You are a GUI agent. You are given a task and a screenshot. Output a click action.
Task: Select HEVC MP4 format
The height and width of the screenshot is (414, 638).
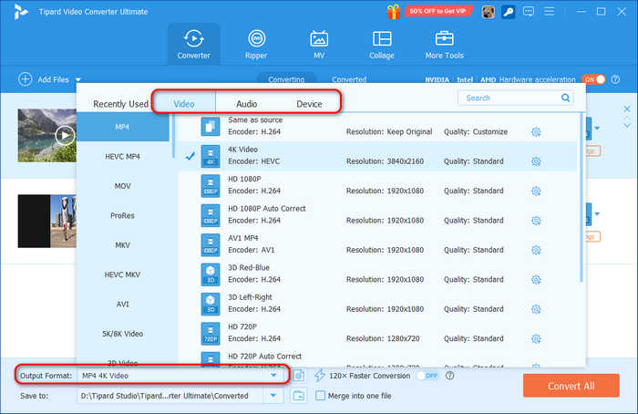tap(122, 156)
